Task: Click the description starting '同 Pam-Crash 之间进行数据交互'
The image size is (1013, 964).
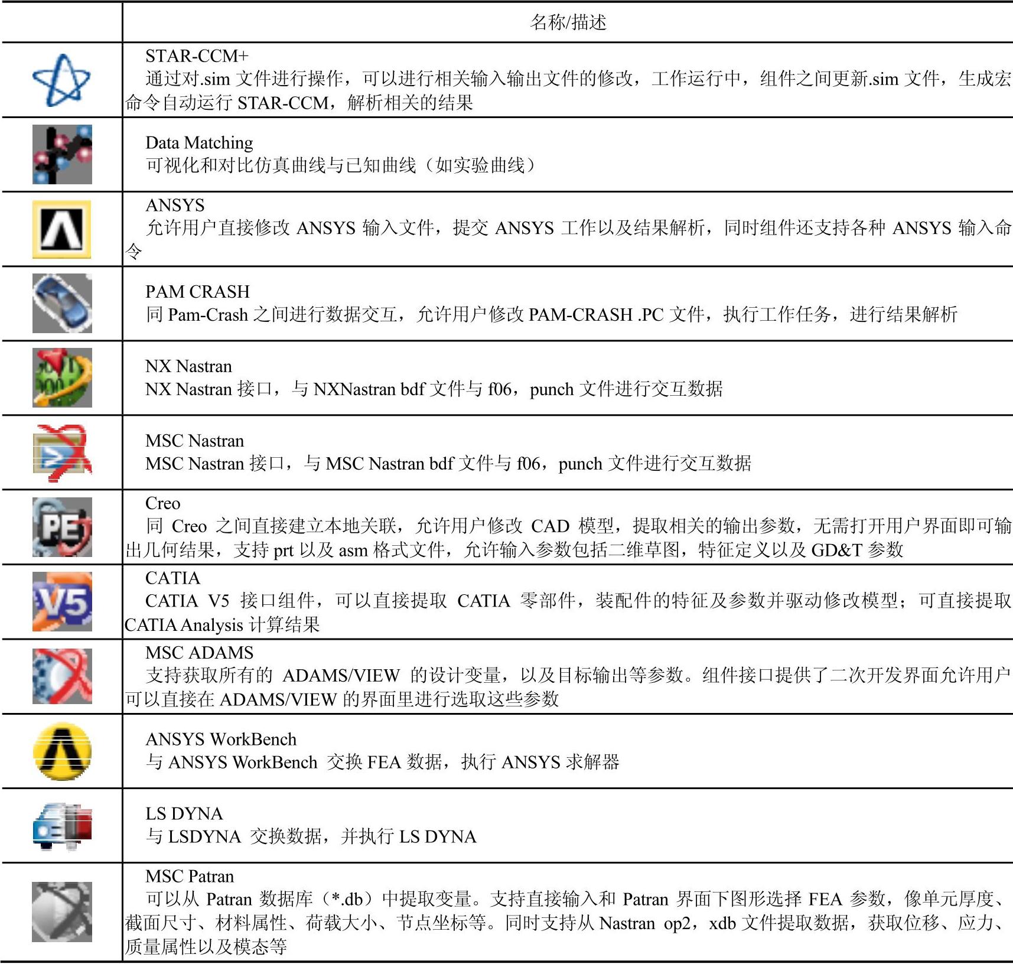Action: coord(551,315)
